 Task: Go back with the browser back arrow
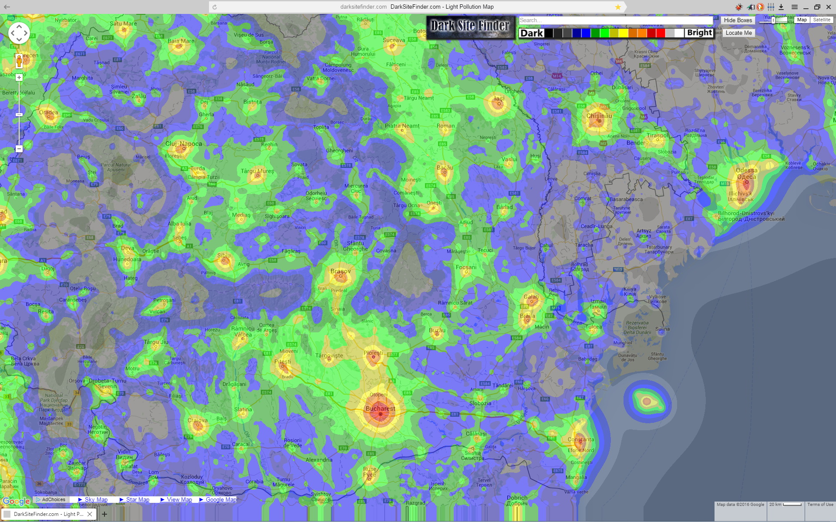[x=7, y=7]
